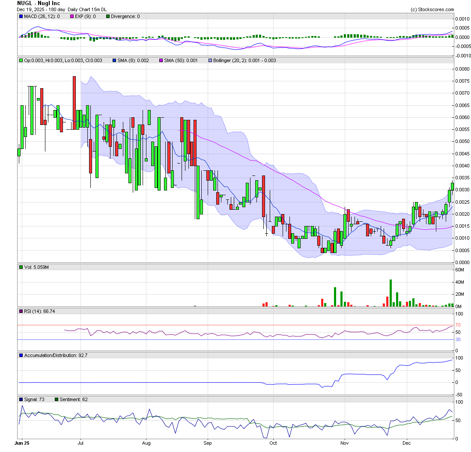Click the blue MACD legend color swatch
This screenshot has width=471, height=452.
pos(21,17)
